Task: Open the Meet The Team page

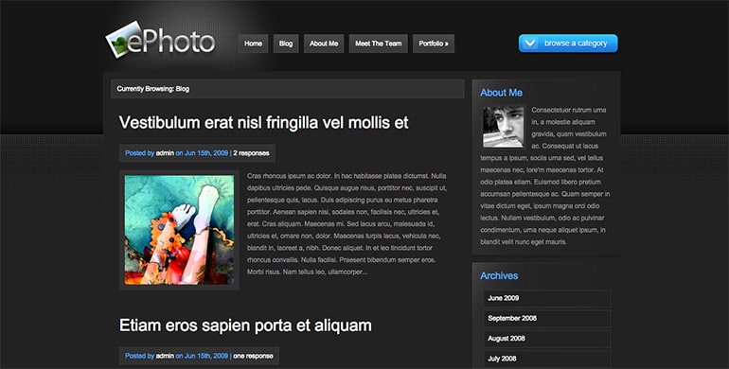Action: point(379,44)
